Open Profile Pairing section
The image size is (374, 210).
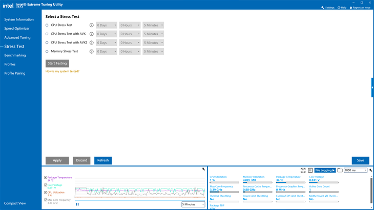point(15,74)
